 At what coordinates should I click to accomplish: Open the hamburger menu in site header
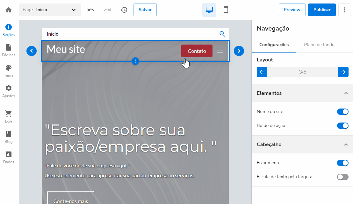[220, 51]
